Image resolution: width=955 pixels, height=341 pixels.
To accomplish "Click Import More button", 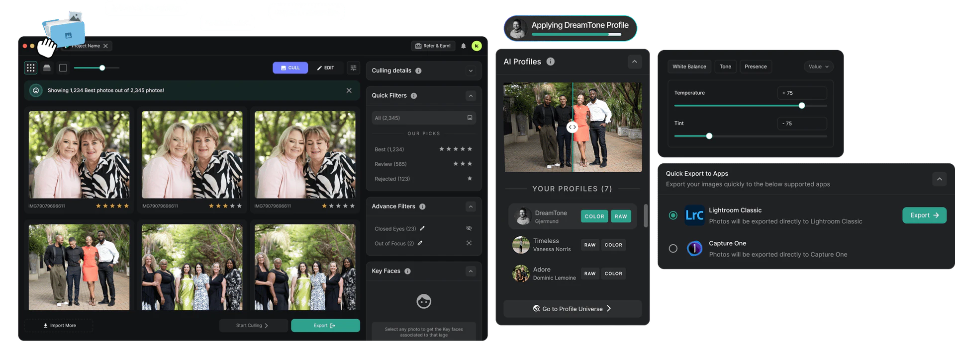I will [x=59, y=326].
